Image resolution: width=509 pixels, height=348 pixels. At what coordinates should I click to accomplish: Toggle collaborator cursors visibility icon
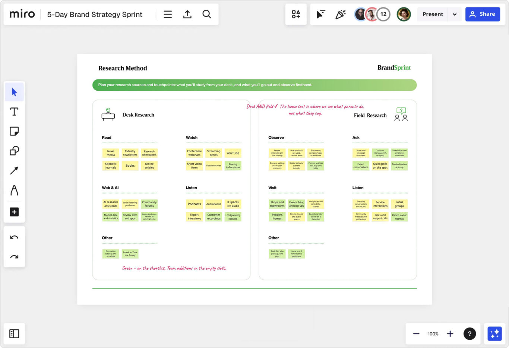pyautogui.click(x=320, y=14)
